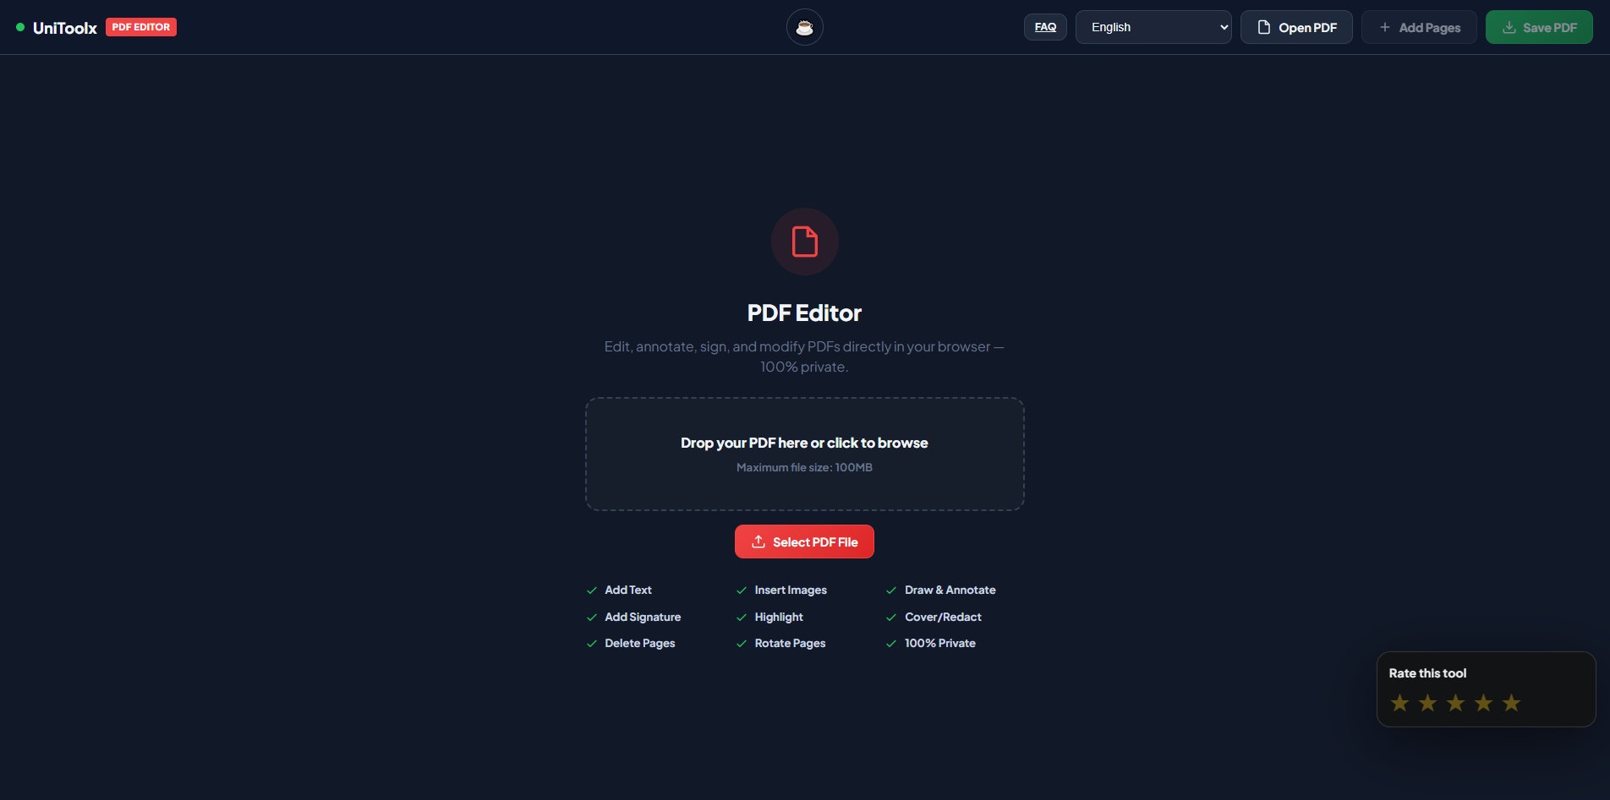Open the FAQ page
The height and width of the screenshot is (800, 1610).
1045,26
